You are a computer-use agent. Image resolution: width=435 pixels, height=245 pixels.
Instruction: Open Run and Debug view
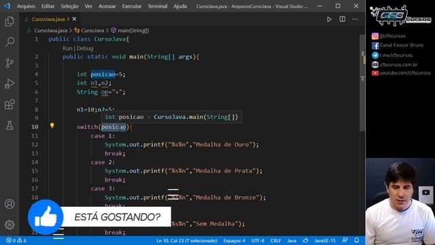(10, 84)
